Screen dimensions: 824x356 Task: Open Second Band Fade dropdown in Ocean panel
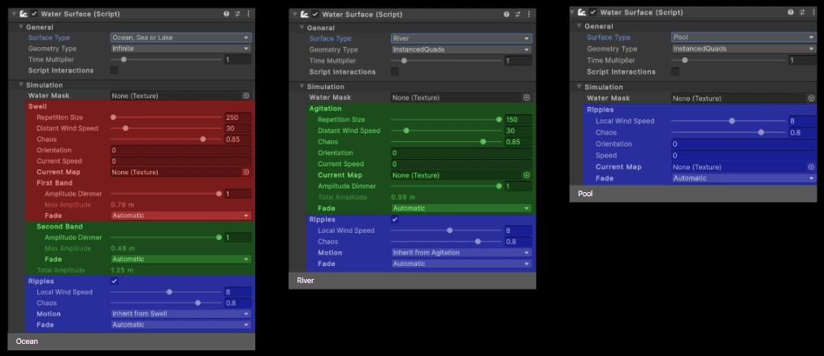[181, 259]
